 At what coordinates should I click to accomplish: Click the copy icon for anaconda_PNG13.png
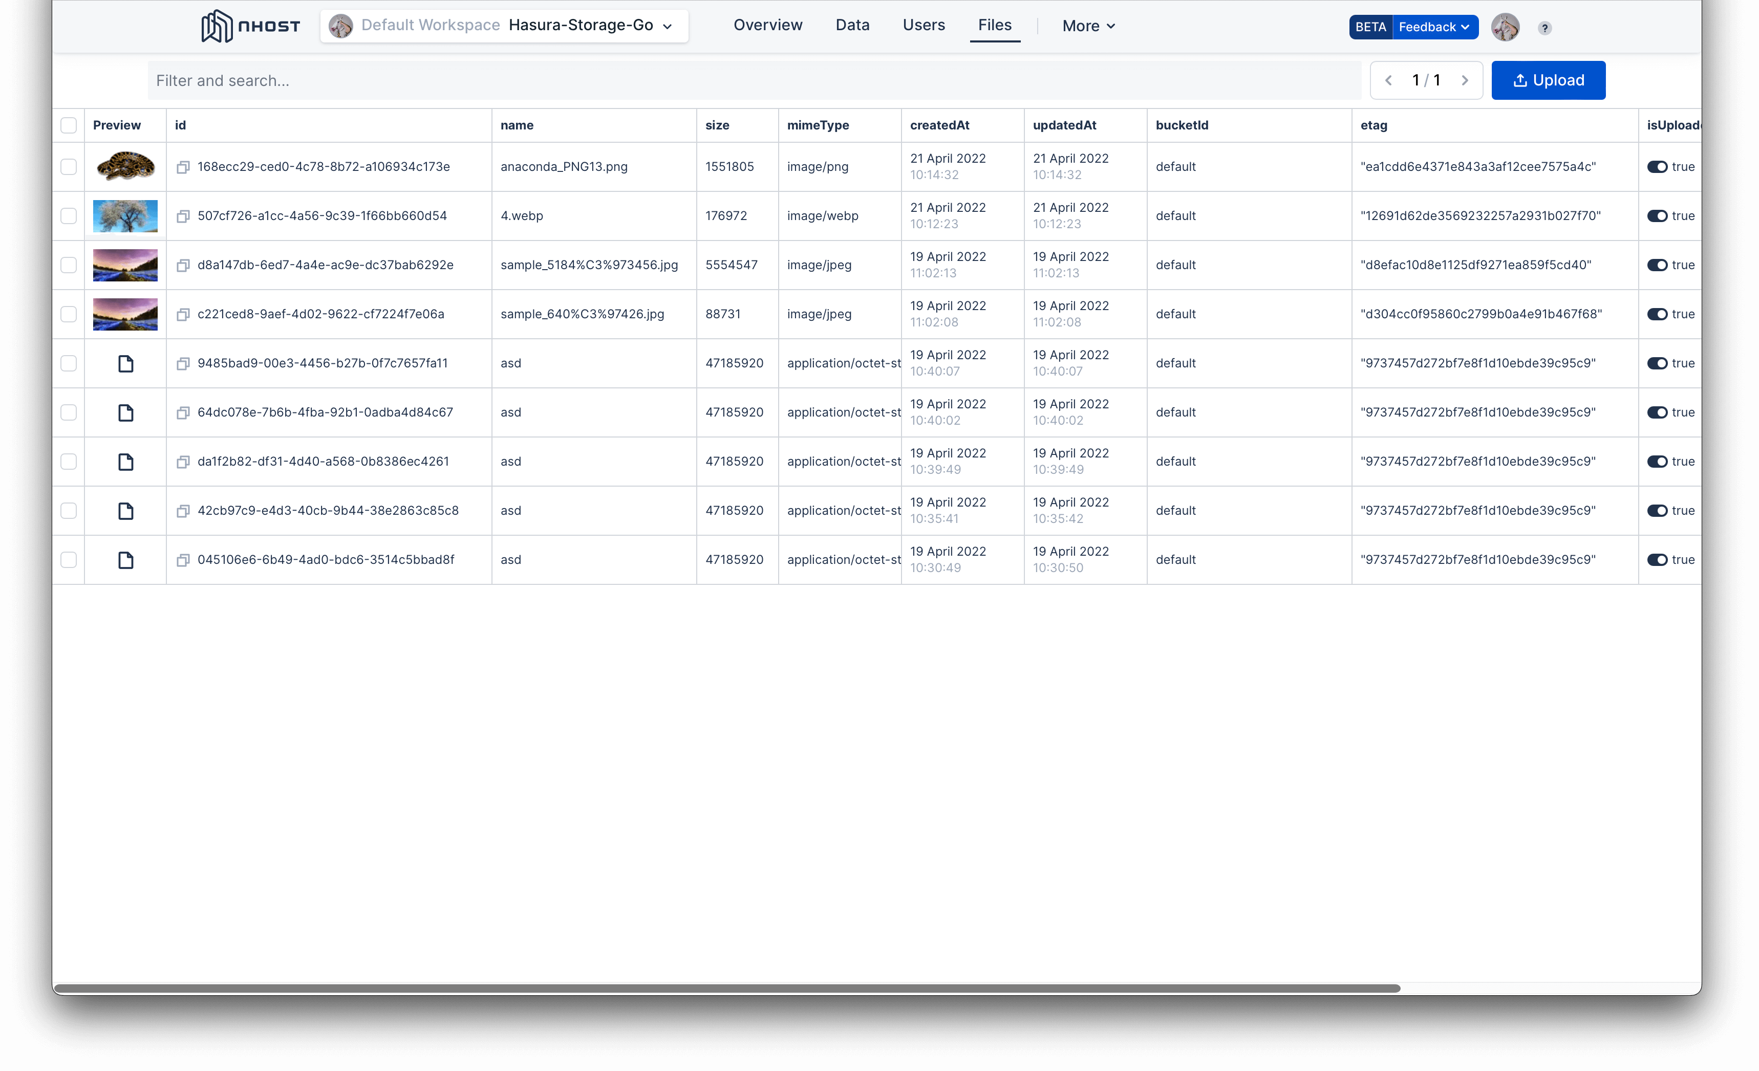pos(185,166)
